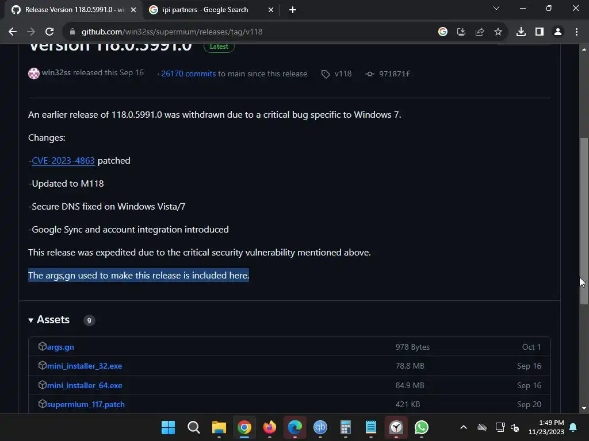
Task: Click the muted volume tray icon
Action: click(515, 427)
